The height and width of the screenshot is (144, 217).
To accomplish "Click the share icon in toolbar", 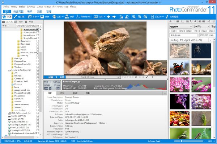I will pos(67,17).
